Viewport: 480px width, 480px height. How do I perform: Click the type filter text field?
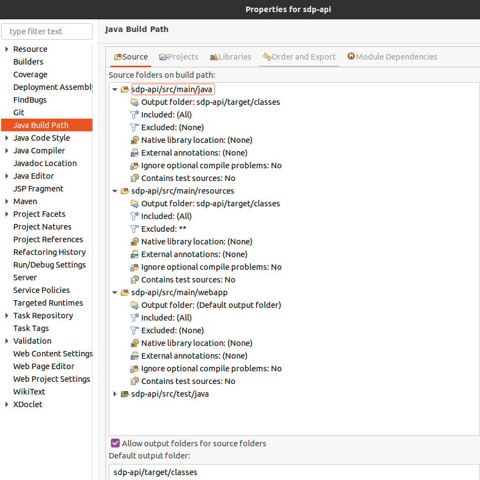(47, 31)
